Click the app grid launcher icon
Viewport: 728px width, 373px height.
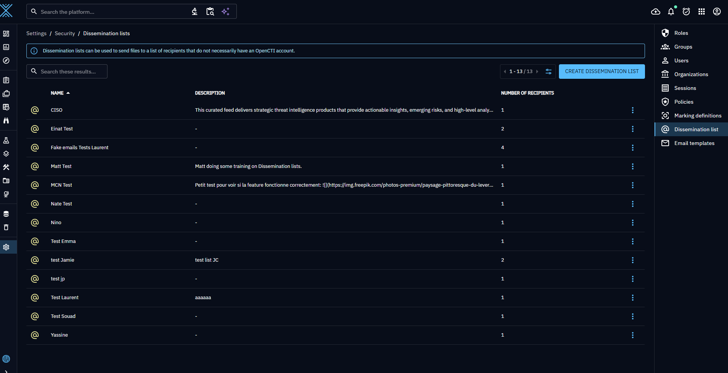coord(701,11)
